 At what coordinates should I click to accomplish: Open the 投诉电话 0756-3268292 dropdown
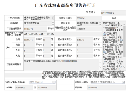click(x=54, y=82)
